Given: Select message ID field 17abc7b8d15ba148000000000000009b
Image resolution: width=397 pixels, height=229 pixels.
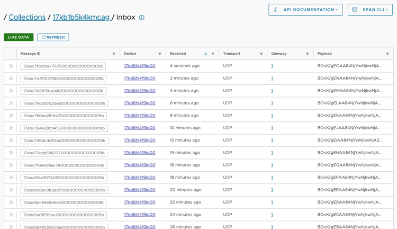Looking at the screenshot, I should (64, 91).
